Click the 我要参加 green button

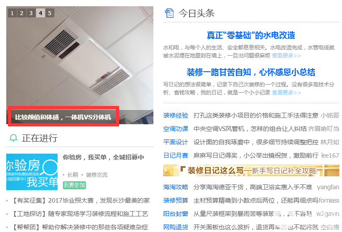click(x=74, y=185)
